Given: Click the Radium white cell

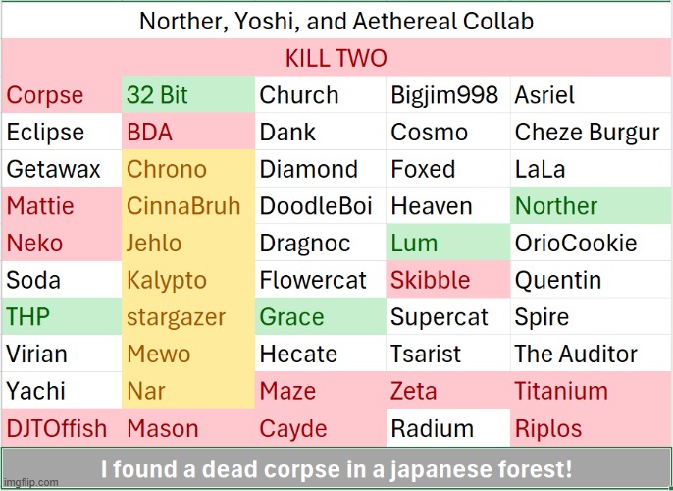Looking at the screenshot, I should coord(448,428).
